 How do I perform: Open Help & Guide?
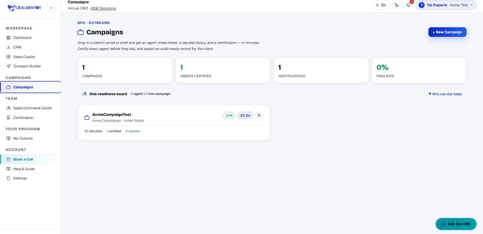30,169
